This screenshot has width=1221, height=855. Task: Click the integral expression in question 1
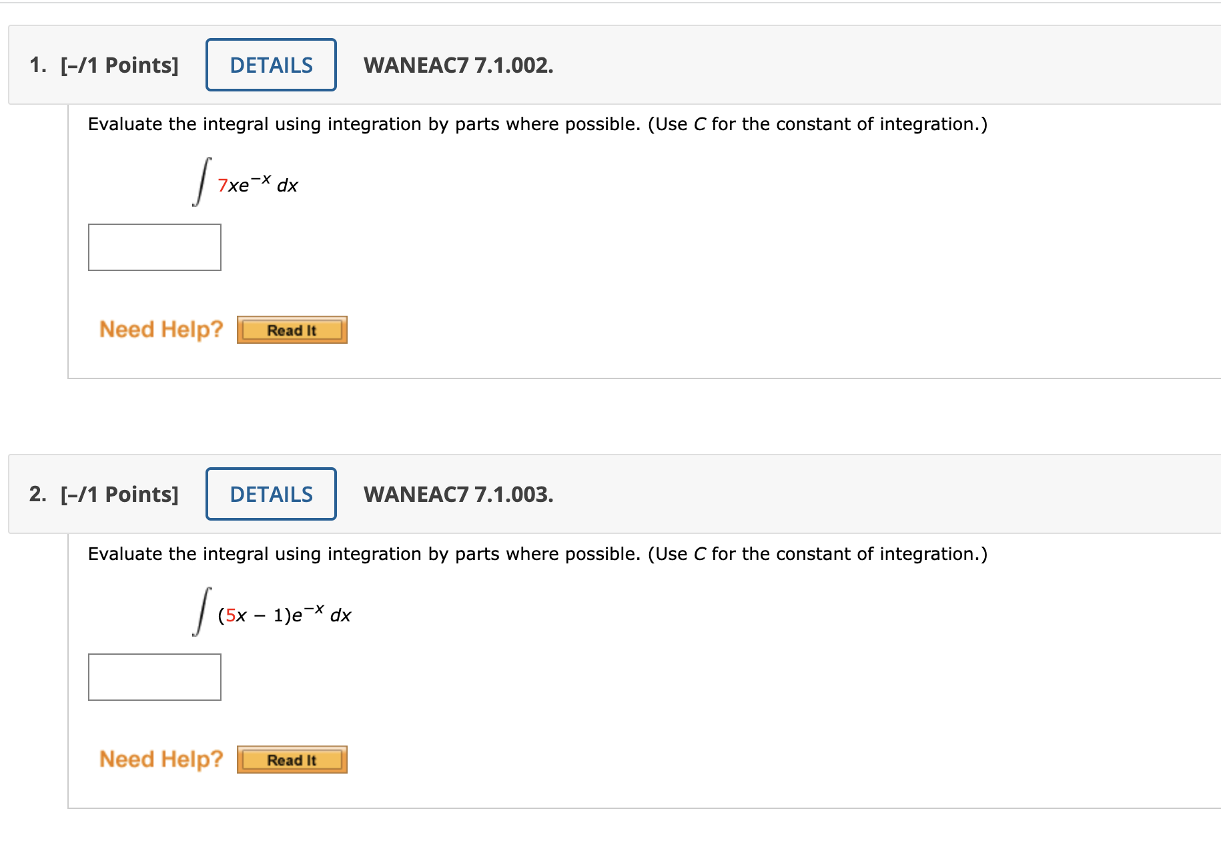click(244, 180)
